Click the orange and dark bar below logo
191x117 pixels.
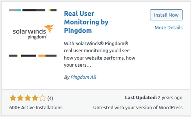(x=47, y=56)
